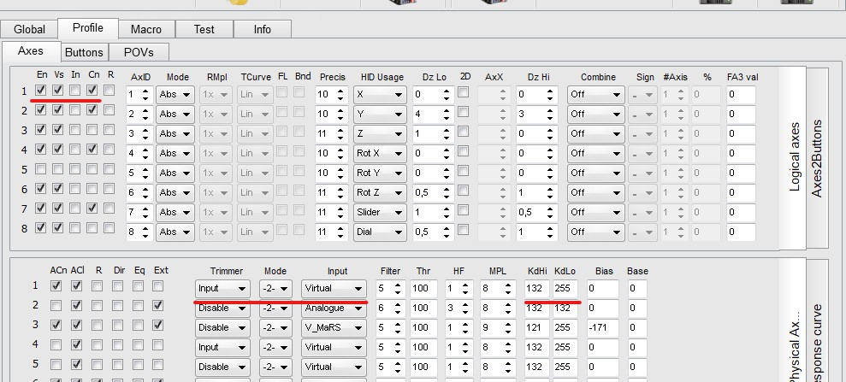Click the Bias field showing -171
Screen dimensions: 846x382
click(x=603, y=327)
